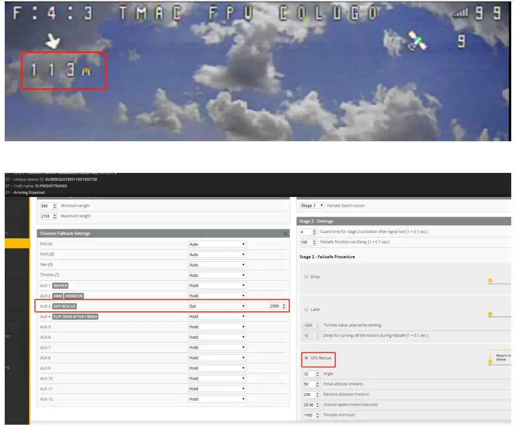Select the highlighted yellow sidebar tab
This screenshot has height=428, width=515.
coord(17,243)
